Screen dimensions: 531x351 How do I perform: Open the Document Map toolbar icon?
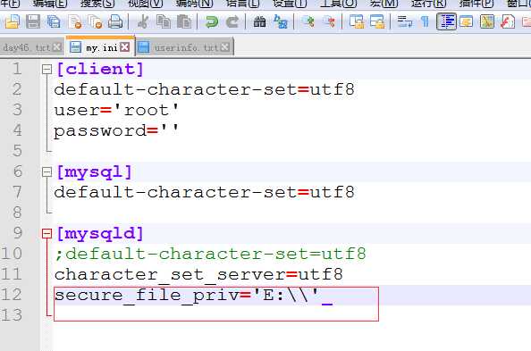(487, 21)
